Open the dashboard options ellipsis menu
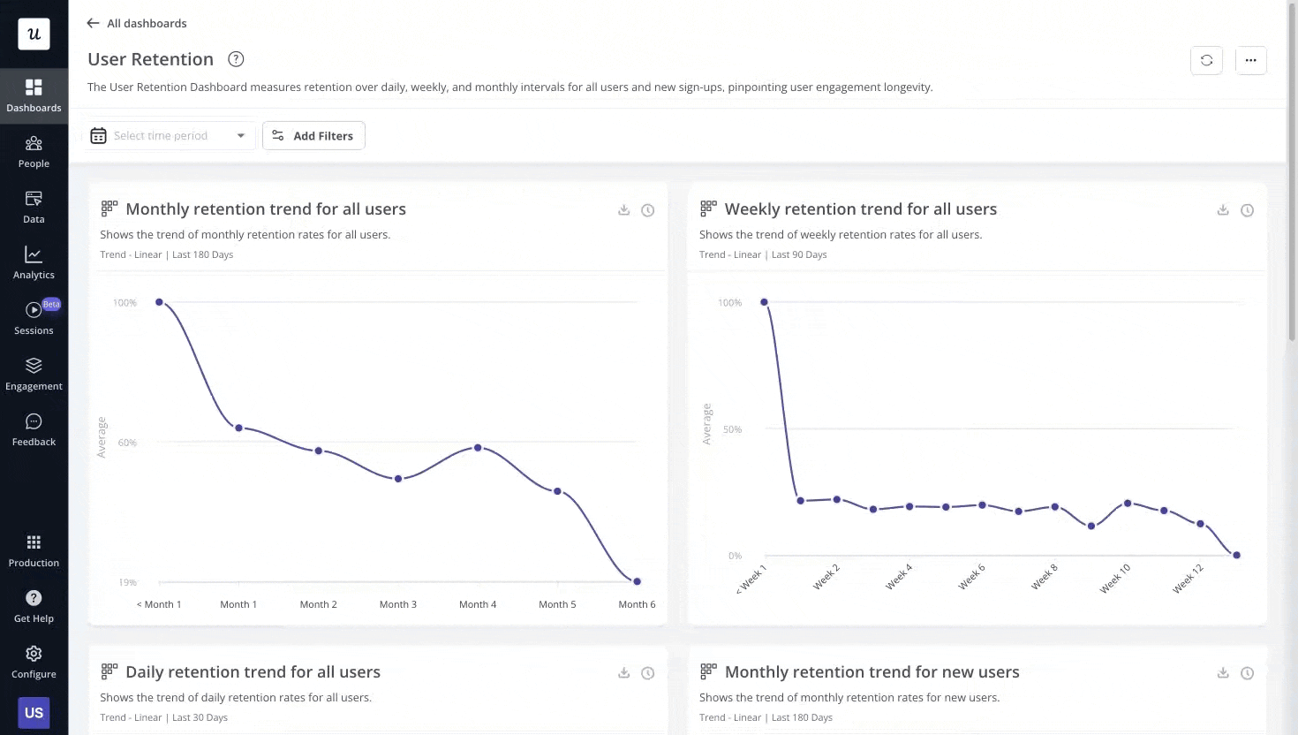This screenshot has width=1298, height=735. coord(1251,60)
